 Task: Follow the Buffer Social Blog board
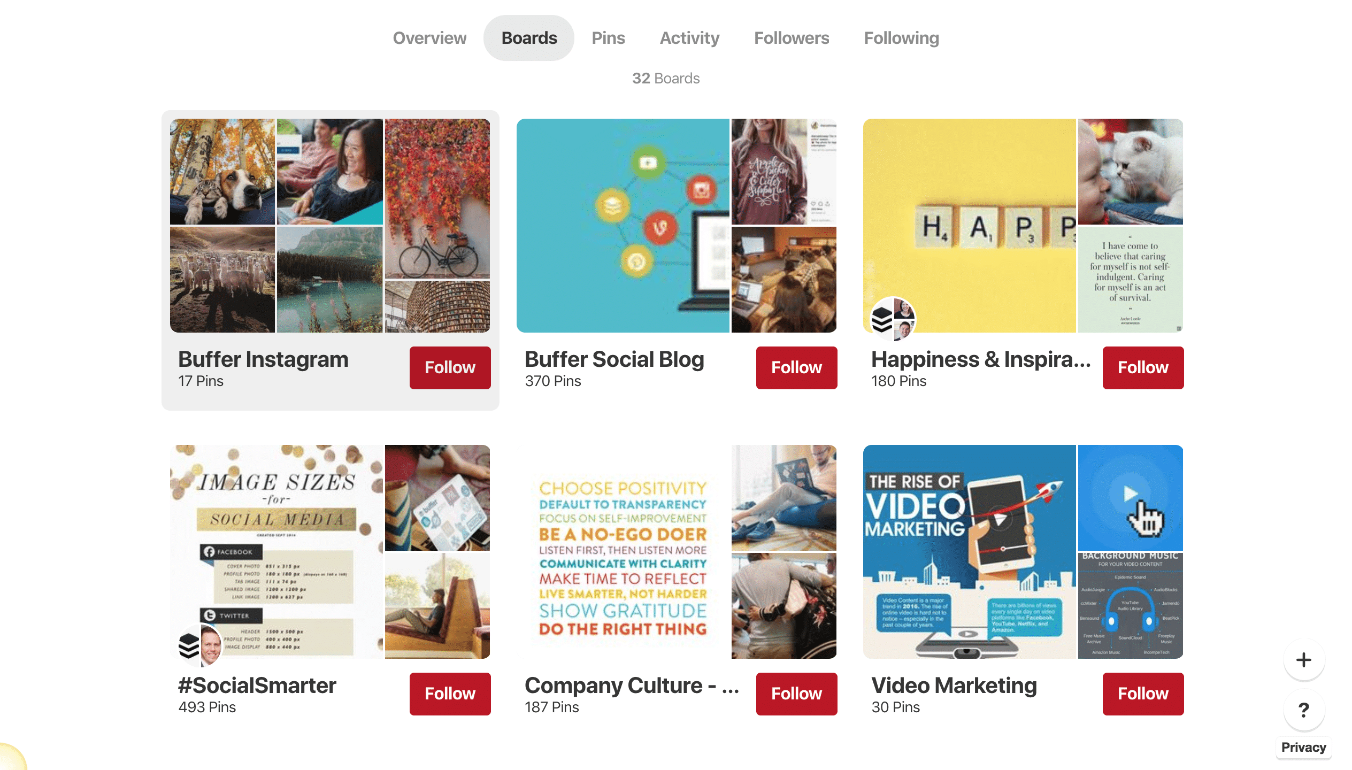tap(796, 367)
